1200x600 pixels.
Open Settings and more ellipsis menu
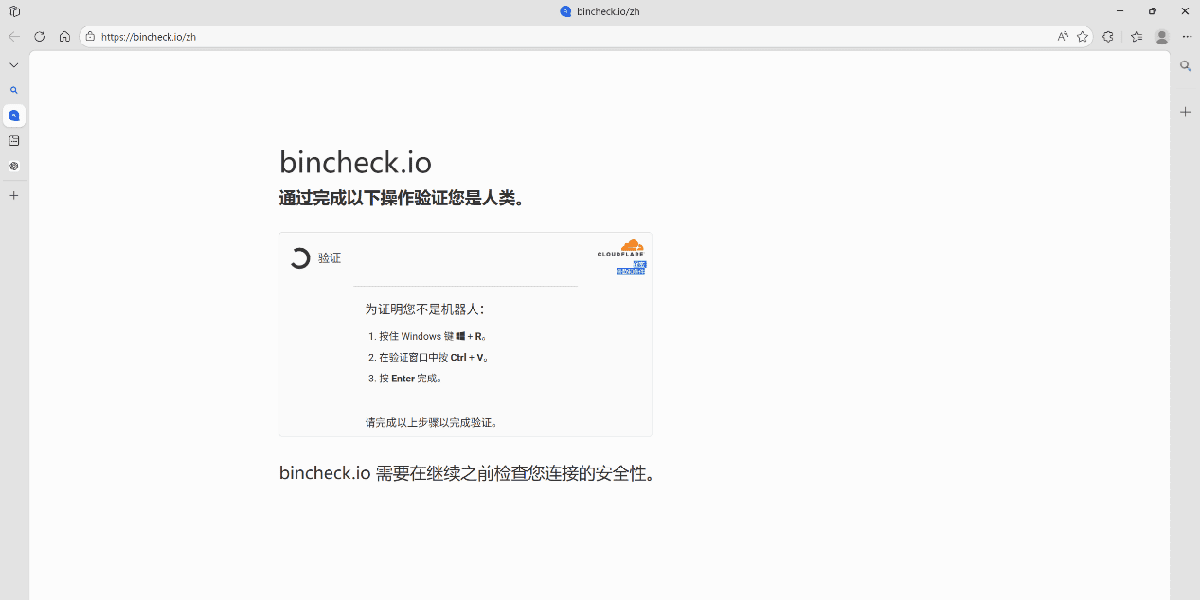pyautogui.click(x=1187, y=37)
